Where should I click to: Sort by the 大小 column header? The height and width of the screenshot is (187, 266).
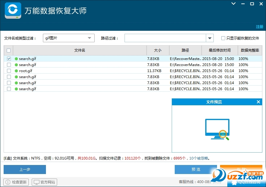click(x=158, y=50)
